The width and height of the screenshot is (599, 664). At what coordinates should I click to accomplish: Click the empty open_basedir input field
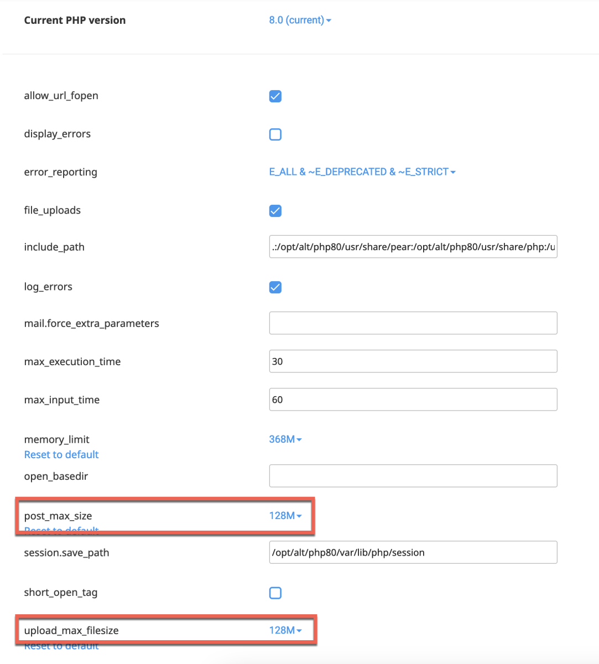tap(413, 476)
